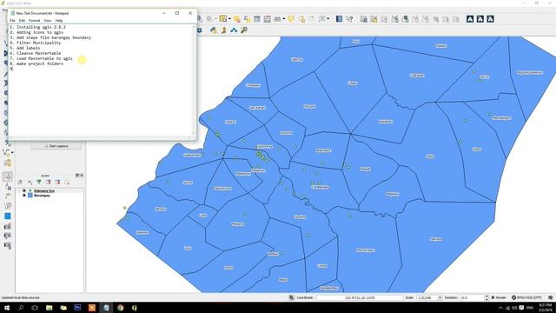Click the remove layer icon
Viewport: 556px width, 313px height.
click(x=66, y=182)
